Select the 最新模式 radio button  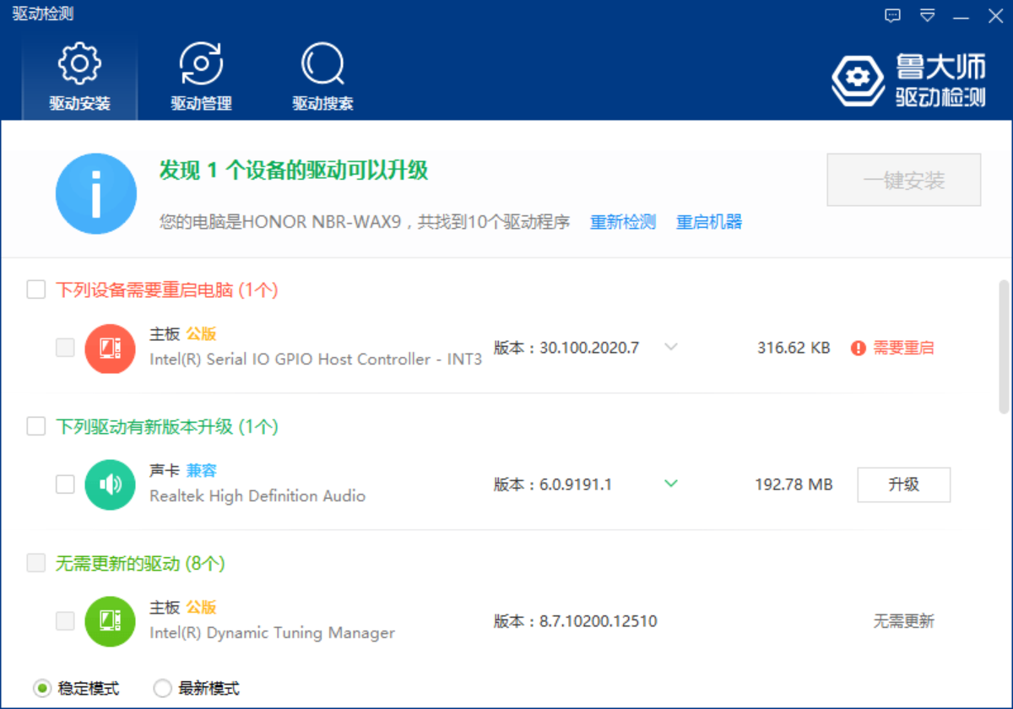pyautogui.click(x=162, y=688)
